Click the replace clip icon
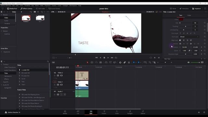Screen dimensions: 208x117 tap(115, 62)
